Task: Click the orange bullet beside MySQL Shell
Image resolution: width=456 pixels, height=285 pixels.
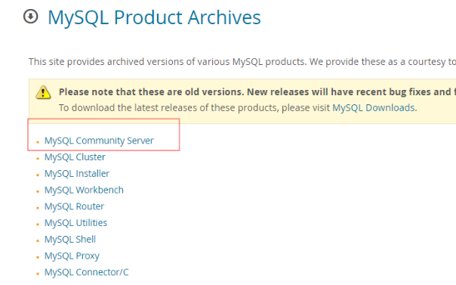Action: click(x=38, y=240)
